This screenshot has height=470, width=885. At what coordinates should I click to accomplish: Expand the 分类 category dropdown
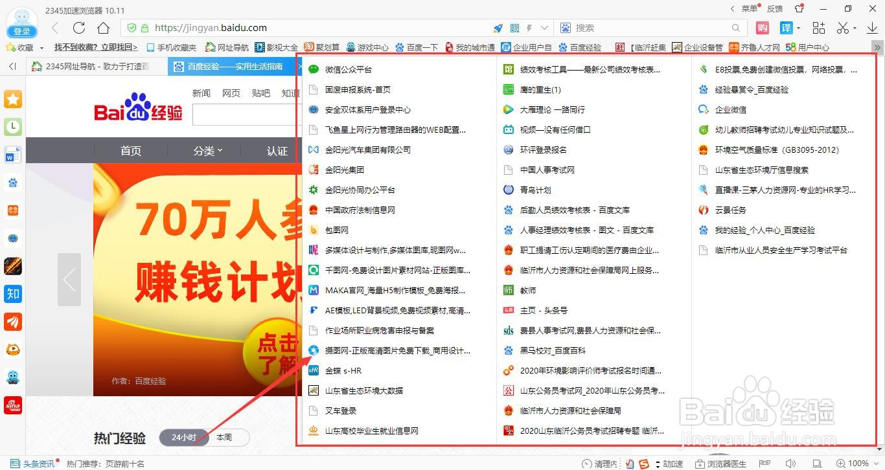point(207,150)
